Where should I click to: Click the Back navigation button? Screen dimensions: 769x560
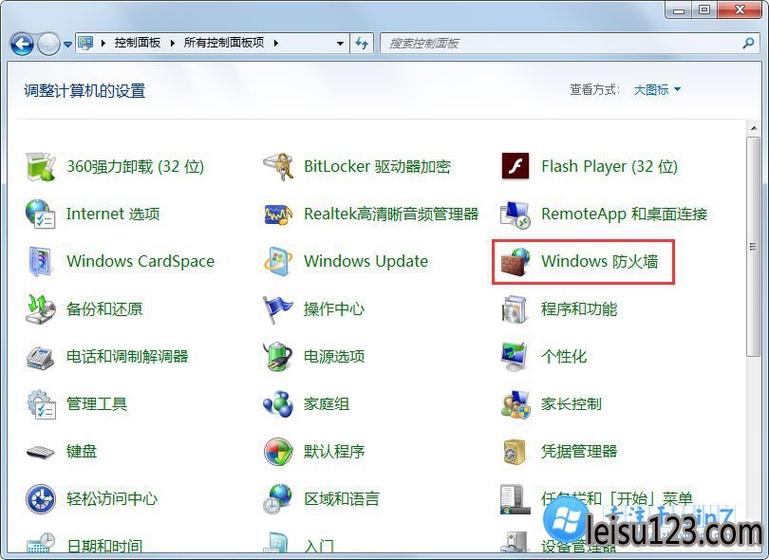click(x=22, y=44)
